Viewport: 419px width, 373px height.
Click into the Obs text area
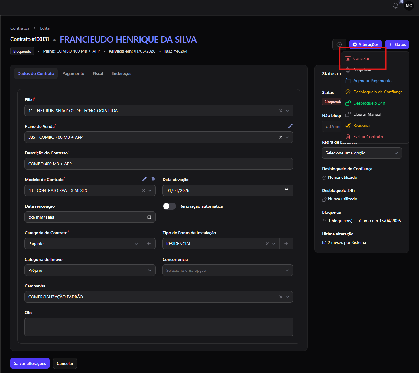159,327
